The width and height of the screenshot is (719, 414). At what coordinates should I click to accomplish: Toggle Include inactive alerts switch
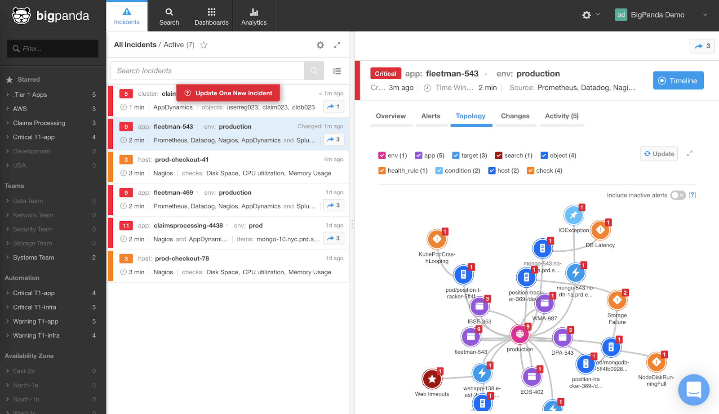(678, 195)
